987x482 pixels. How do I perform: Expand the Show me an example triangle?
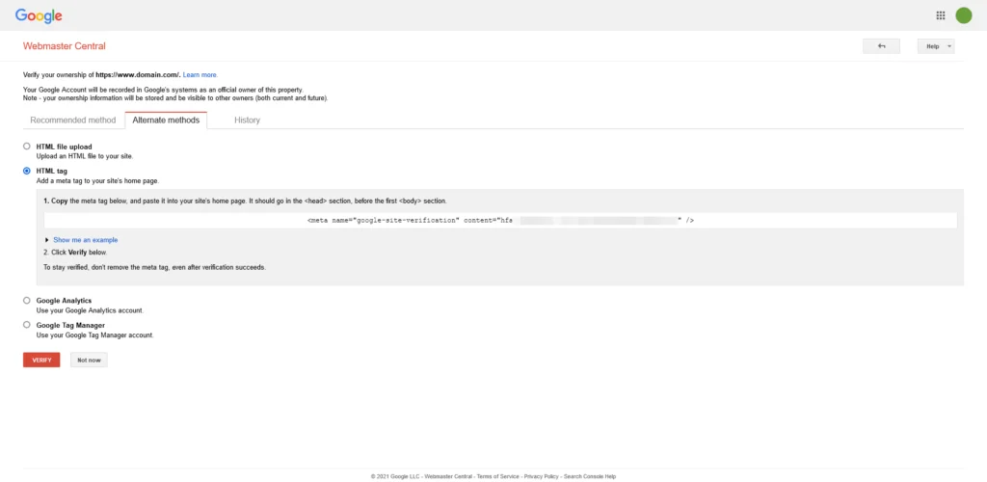(x=47, y=240)
